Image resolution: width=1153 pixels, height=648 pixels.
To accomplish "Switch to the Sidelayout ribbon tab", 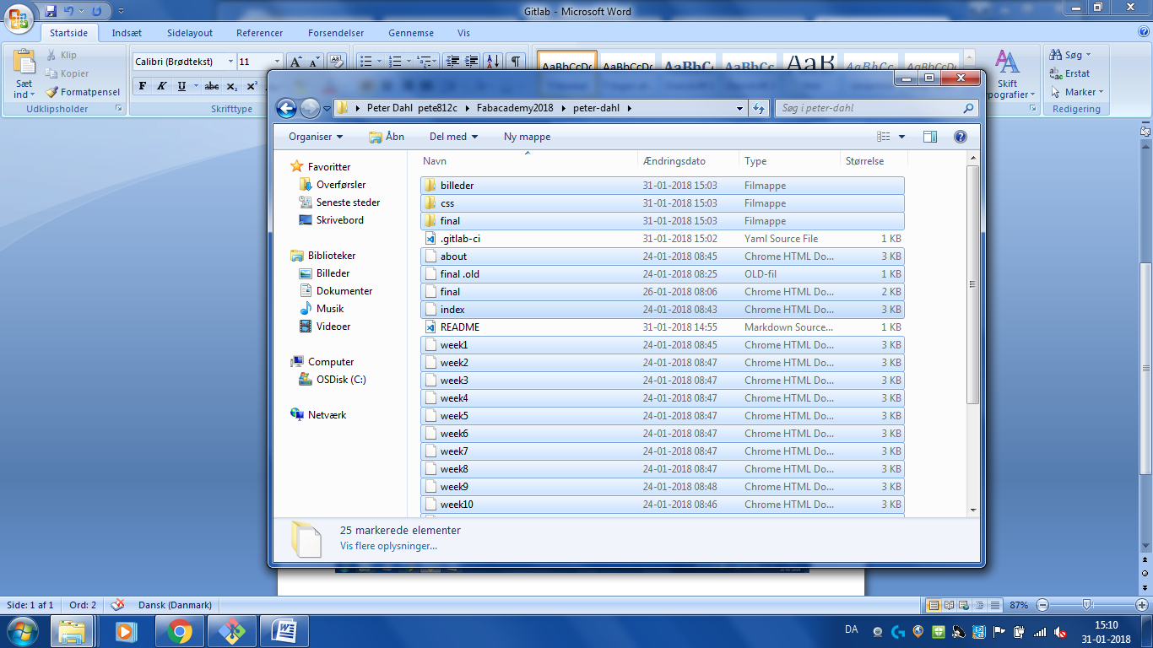I will 190,33.
